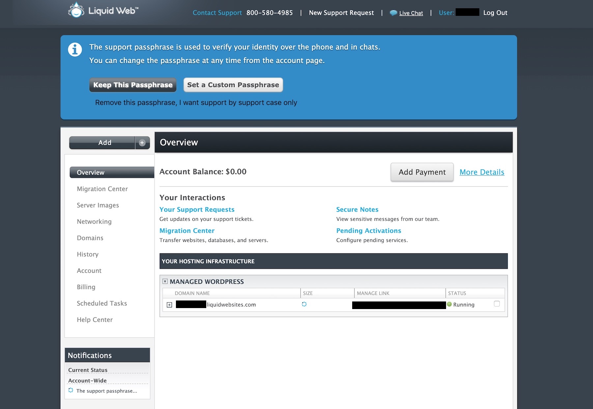This screenshot has height=409, width=593.
Task: Click the loading spinner in Size column
Action: point(304,304)
